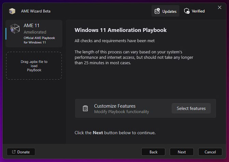Click the Verified shield icon
This screenshot has height=162, width=229.
[187, 11]
